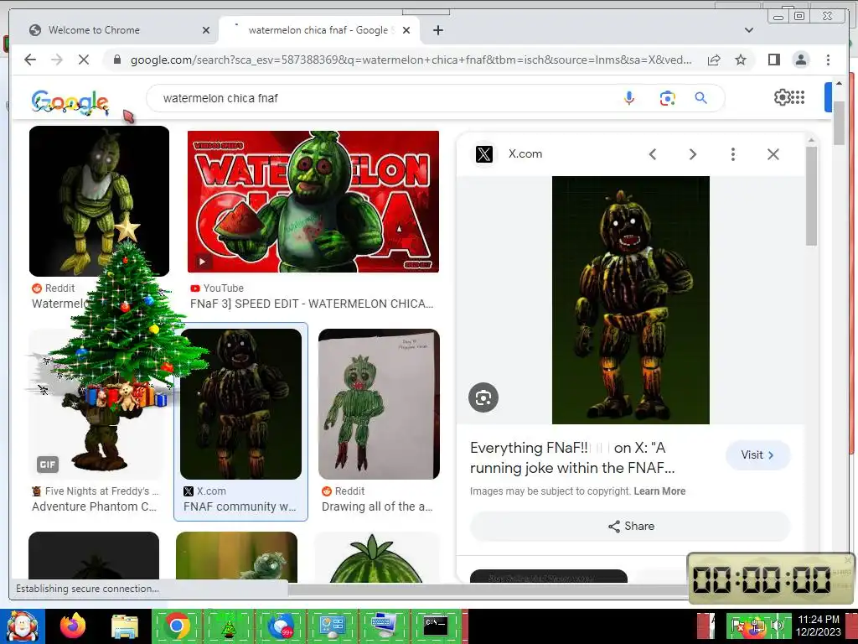Open the Reddit Watermelon thumbnail on black
Image resolution: width=858 pixels, height=644 pixels.
(x=99, y=201)
